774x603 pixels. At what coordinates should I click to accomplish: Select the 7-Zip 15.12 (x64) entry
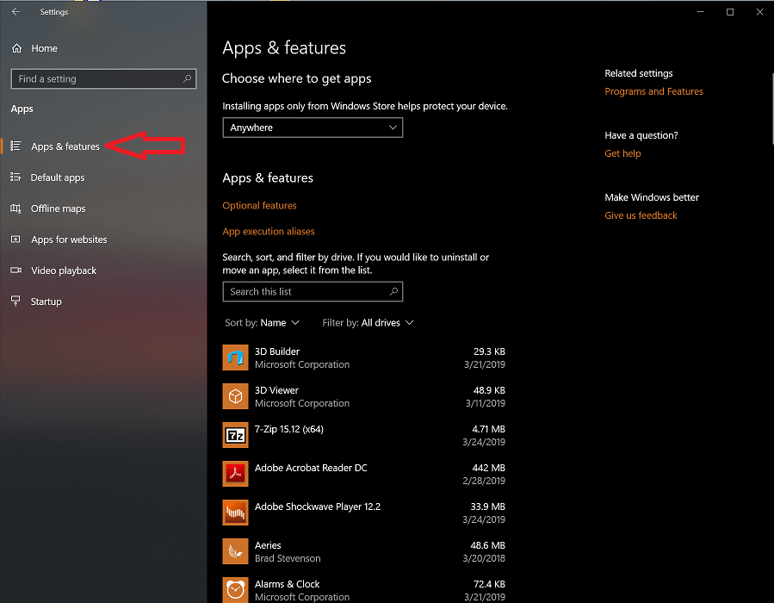click(x=288, y=429)
